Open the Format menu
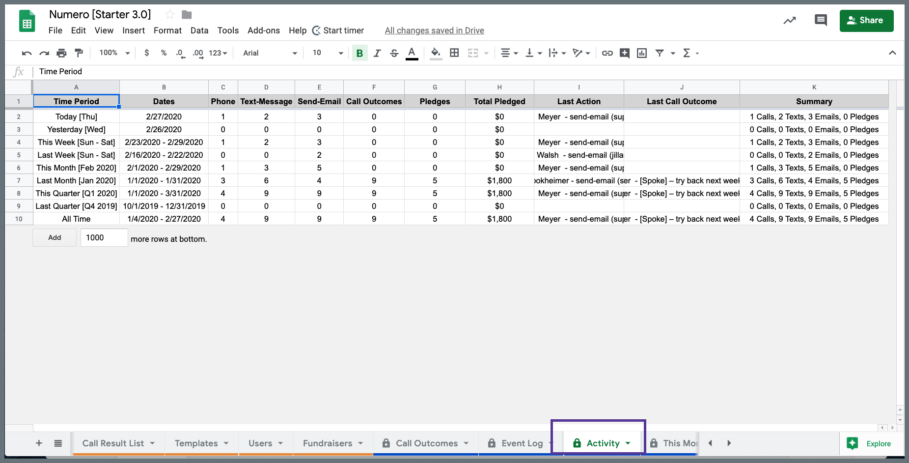 click(167, 30)
